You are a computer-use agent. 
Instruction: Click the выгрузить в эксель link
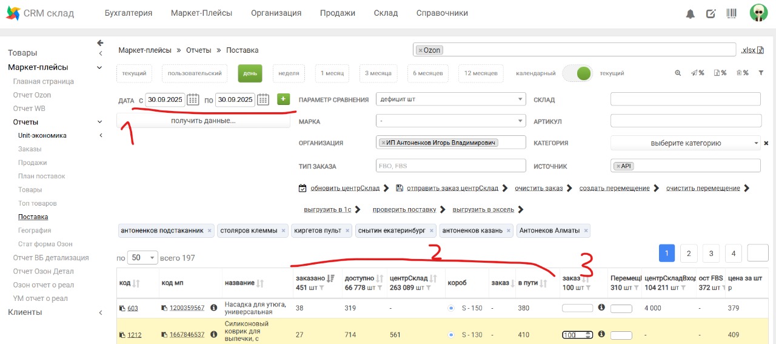(x=483, y=210)
